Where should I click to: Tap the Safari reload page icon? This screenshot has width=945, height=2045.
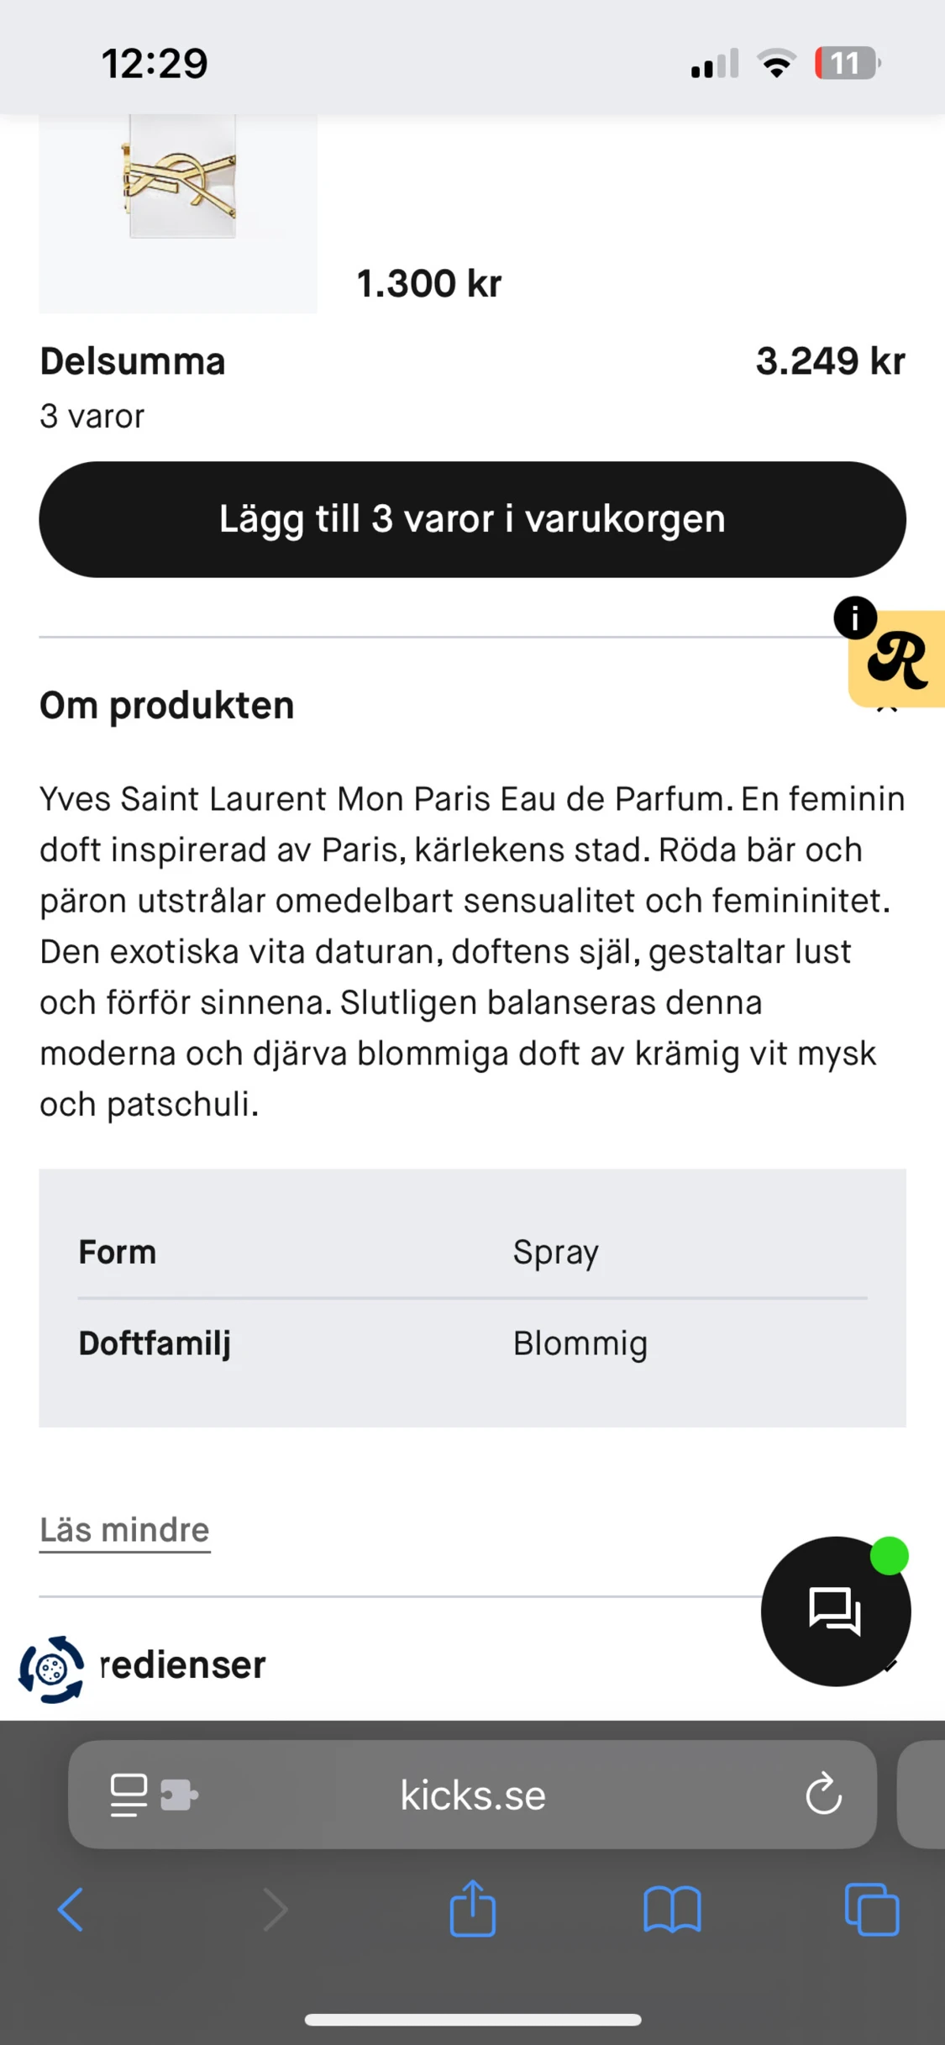click(823, 1794)
